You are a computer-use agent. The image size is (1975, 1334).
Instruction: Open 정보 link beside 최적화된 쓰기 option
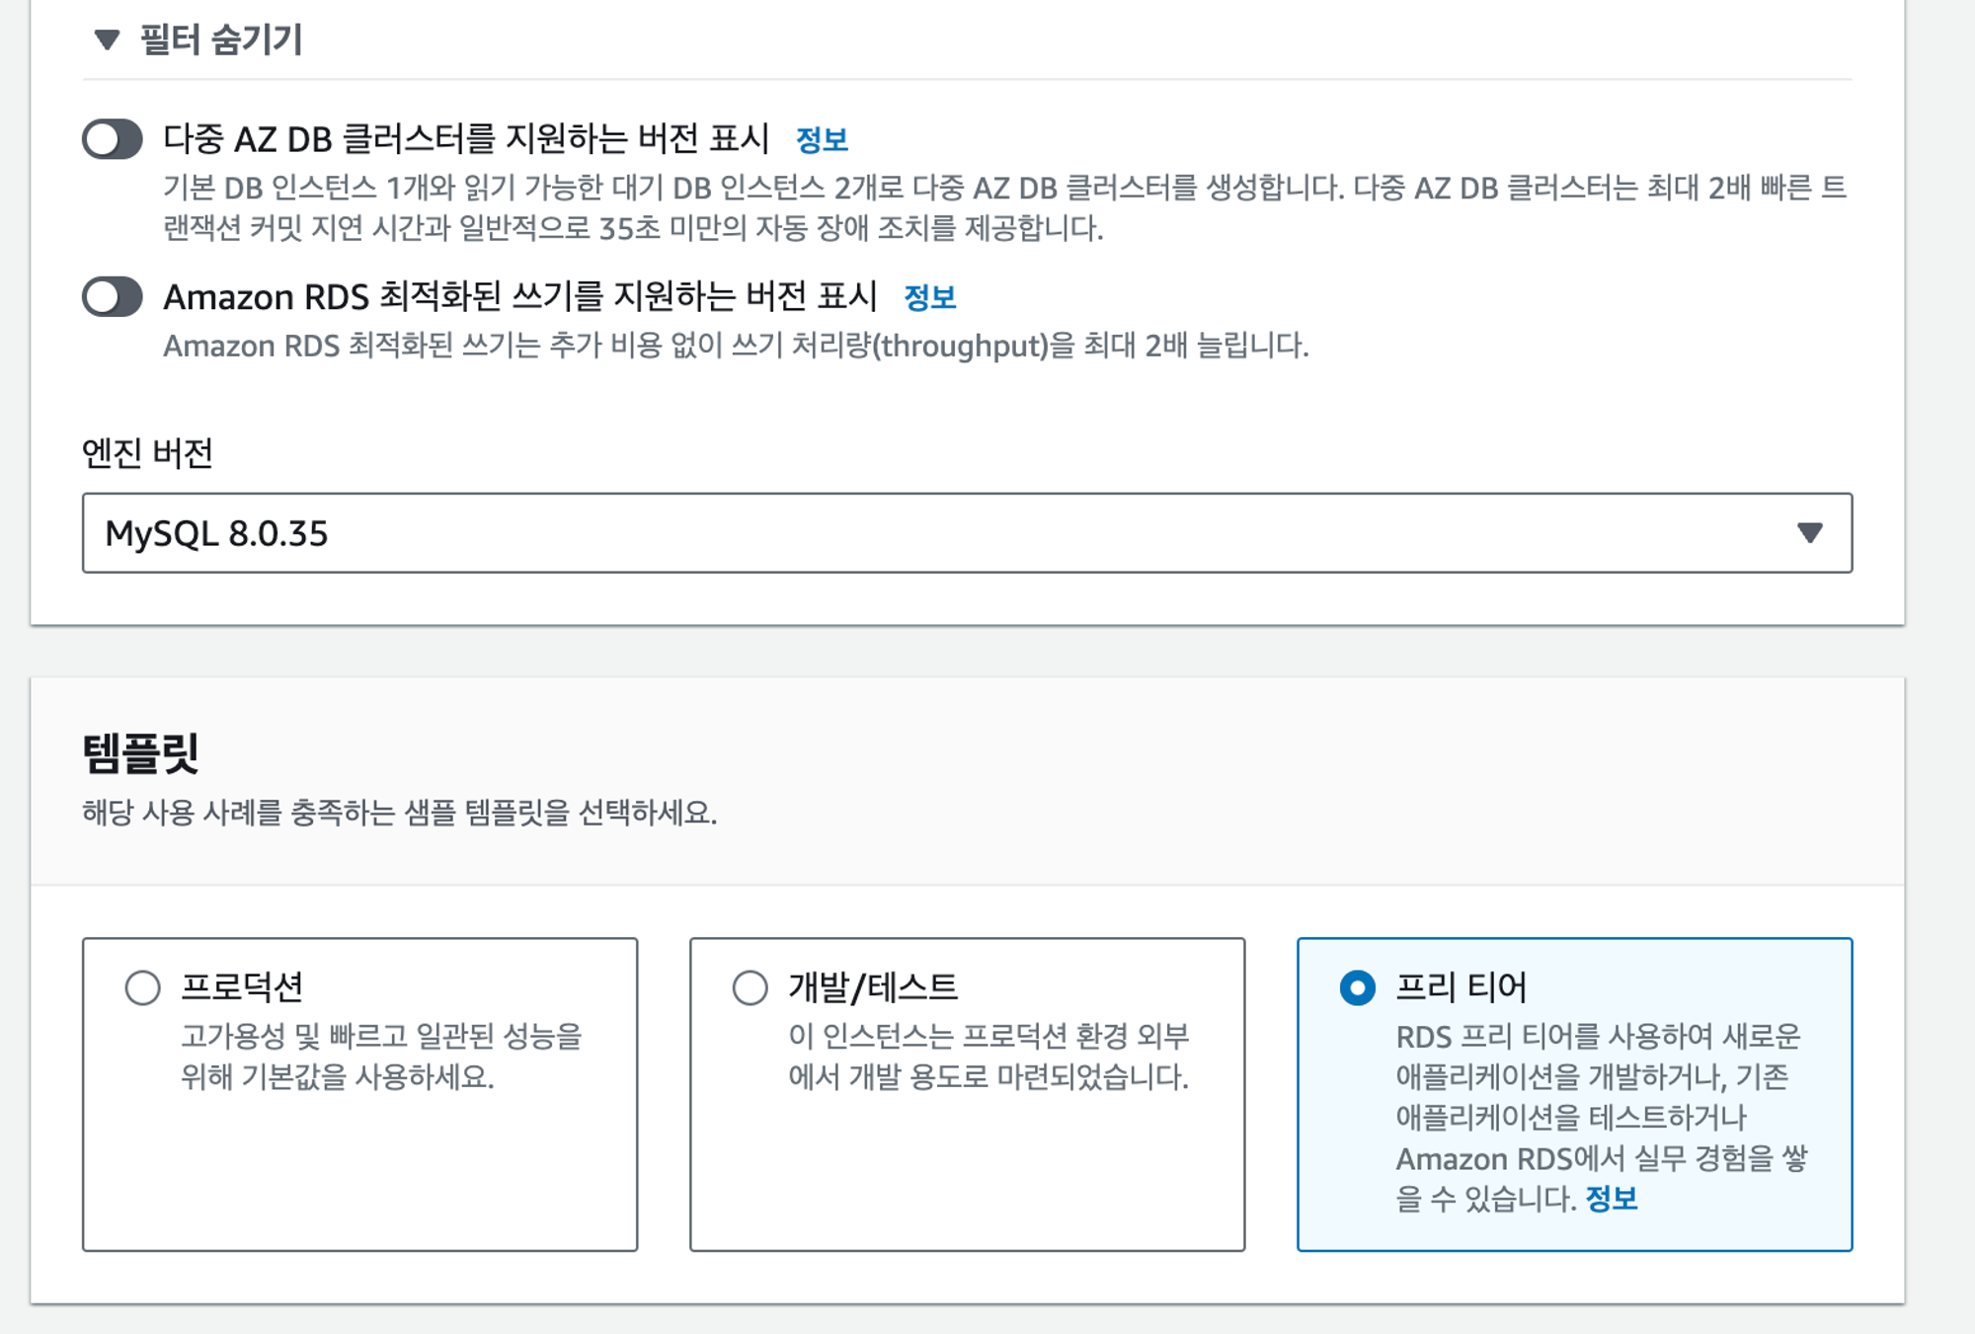[x=929, y=297]
